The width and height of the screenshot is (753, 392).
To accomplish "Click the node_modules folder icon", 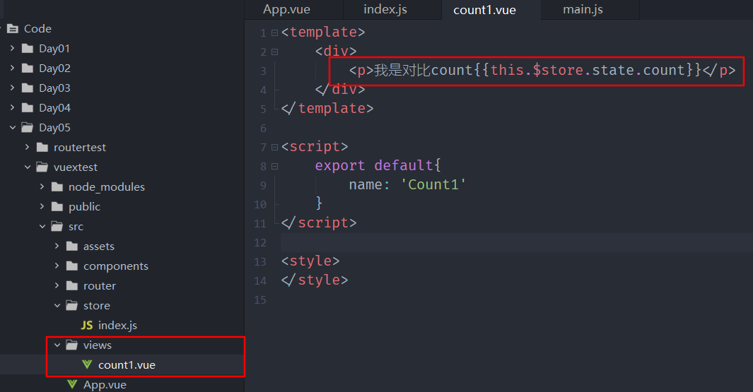I will tap(57, 187).
